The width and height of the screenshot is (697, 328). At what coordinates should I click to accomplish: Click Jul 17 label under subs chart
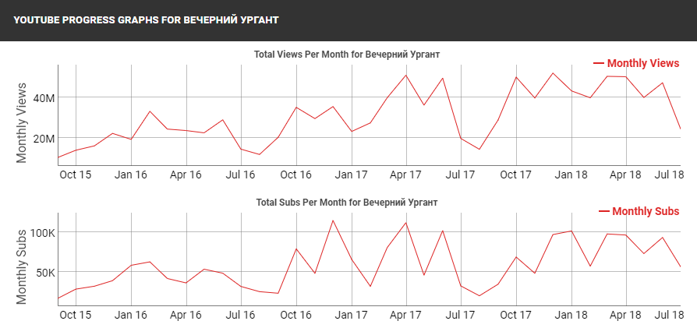461,315
